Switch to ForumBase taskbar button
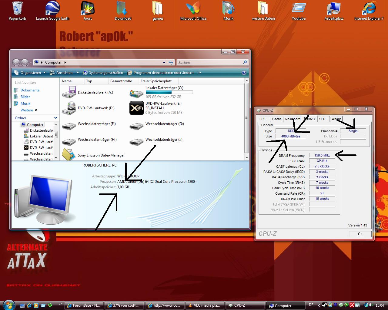 pos(85,305)
